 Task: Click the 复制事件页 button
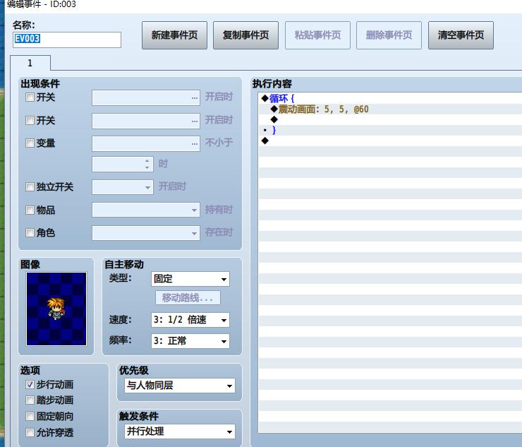coord(245,35)
